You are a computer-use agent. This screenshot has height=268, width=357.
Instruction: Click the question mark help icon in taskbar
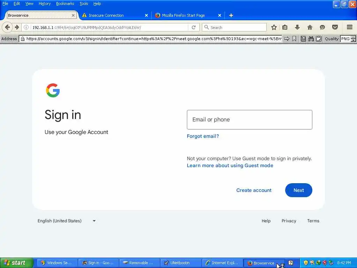290,263
